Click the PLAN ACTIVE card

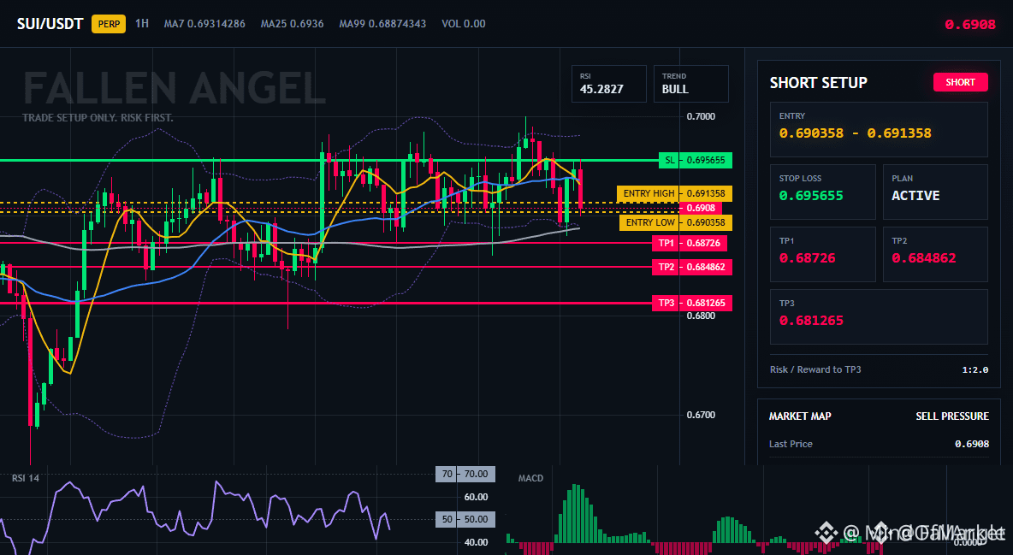(x=935, y=192)
